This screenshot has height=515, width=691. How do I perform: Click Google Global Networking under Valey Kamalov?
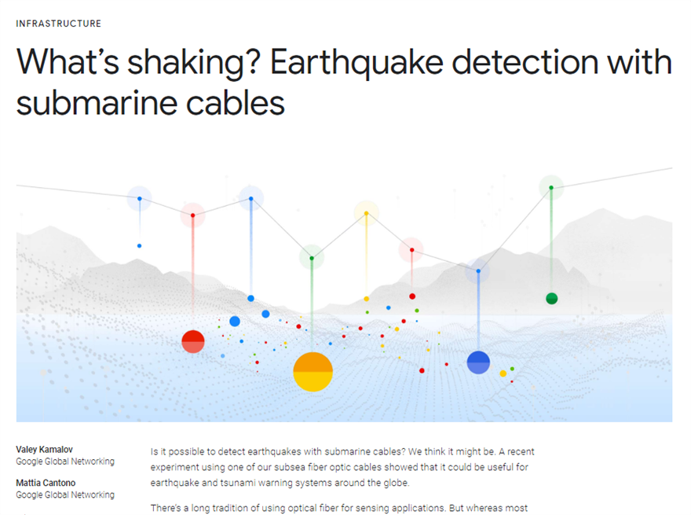[65, 462]
